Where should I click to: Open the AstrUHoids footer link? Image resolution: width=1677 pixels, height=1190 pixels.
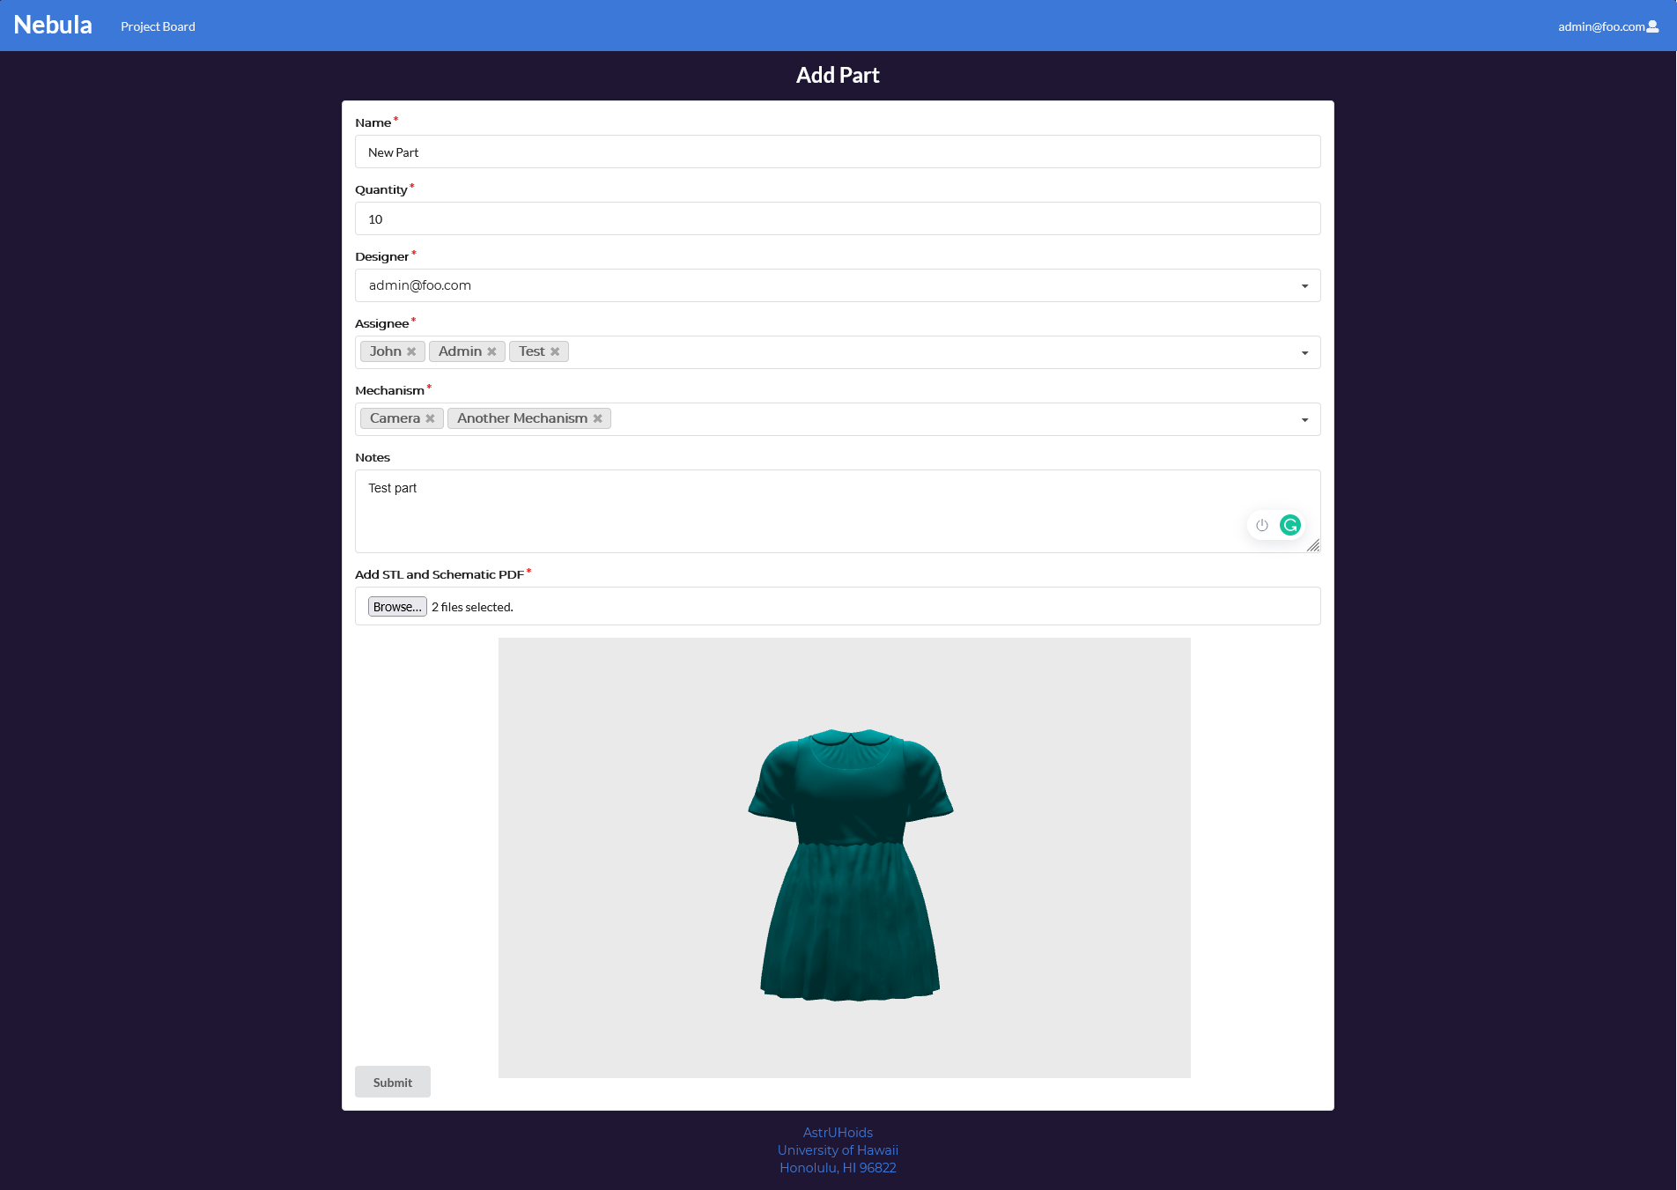coord(838,1133)
